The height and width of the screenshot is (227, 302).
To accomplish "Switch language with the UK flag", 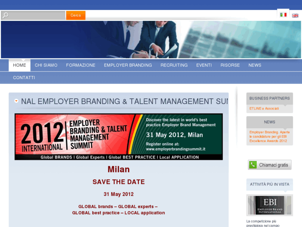I will tap(295, 15).
